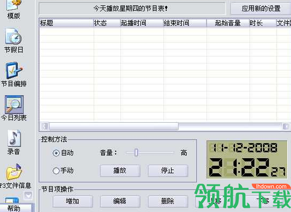Click the scrollbar right arrow under table
291x212 pixels.
[286, 126]
